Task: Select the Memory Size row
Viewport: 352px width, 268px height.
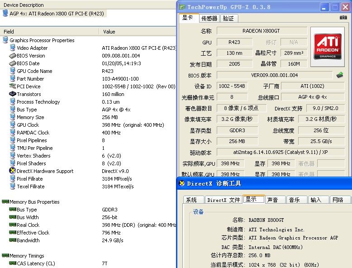Action: (x=88, y=117)
